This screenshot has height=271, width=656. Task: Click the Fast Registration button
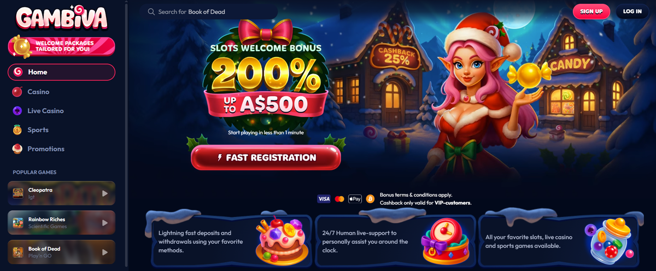click(266, 158)
